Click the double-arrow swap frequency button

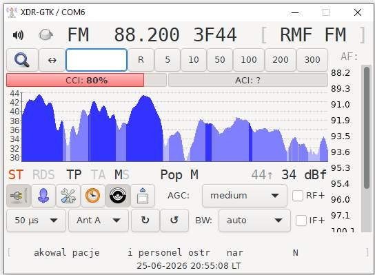click(52, 60)
